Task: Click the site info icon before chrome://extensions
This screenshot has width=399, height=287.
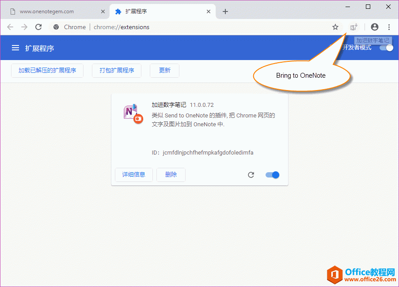Action: pos(56,27)
